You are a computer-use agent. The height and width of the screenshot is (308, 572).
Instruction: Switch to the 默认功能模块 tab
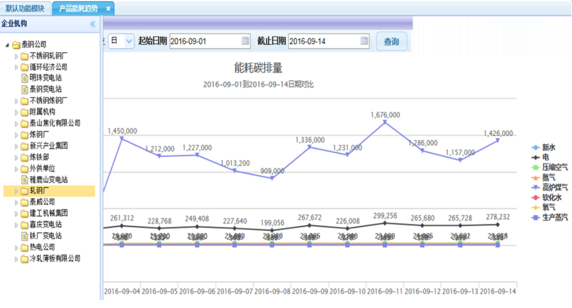pos(25,8)
